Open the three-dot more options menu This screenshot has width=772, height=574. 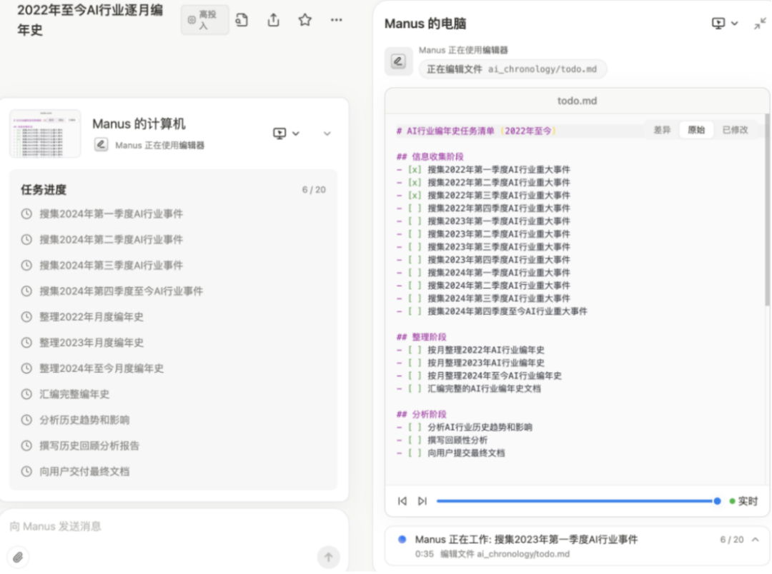tap(337, 20)
